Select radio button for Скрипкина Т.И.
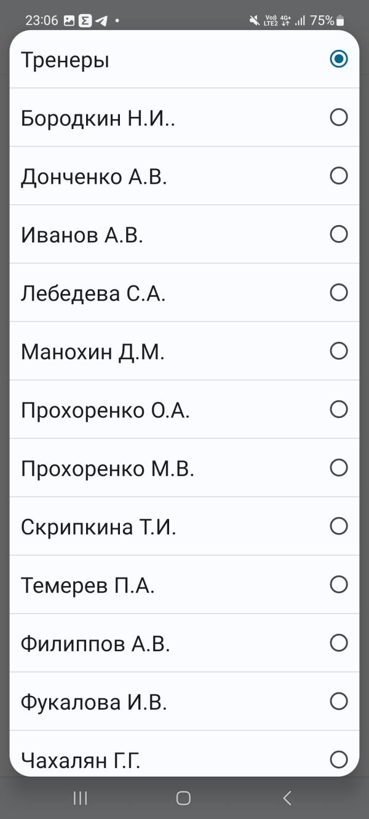This screenshot has height=819, width=369. [x=184, y=526]
